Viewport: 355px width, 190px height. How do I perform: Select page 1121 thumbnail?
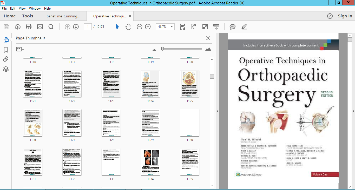point(33,84)
